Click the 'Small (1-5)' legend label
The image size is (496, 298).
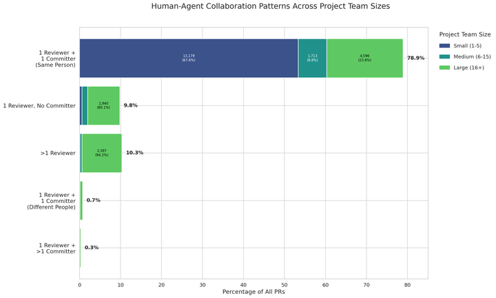point(467,46)
